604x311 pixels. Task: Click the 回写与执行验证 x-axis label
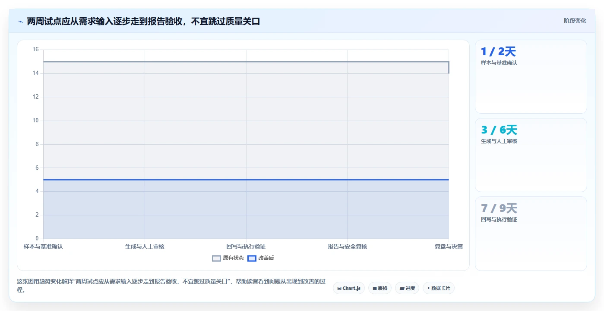(x=246, y=246)
